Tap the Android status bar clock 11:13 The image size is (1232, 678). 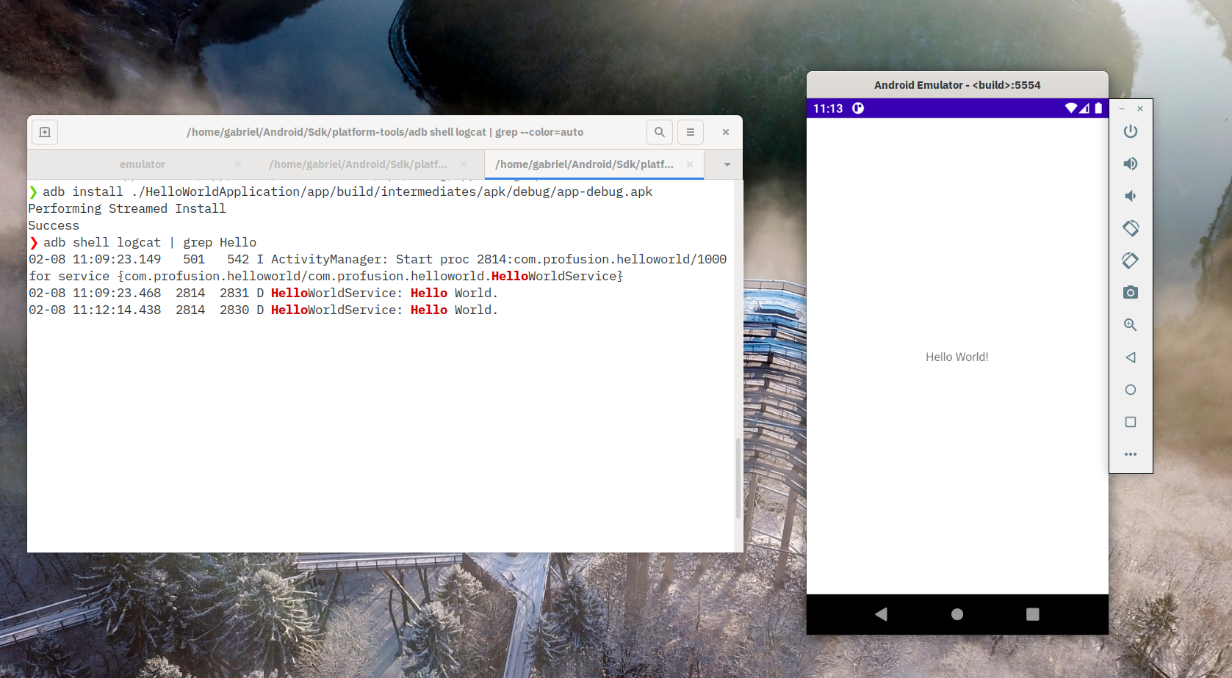tap(828, 109)
